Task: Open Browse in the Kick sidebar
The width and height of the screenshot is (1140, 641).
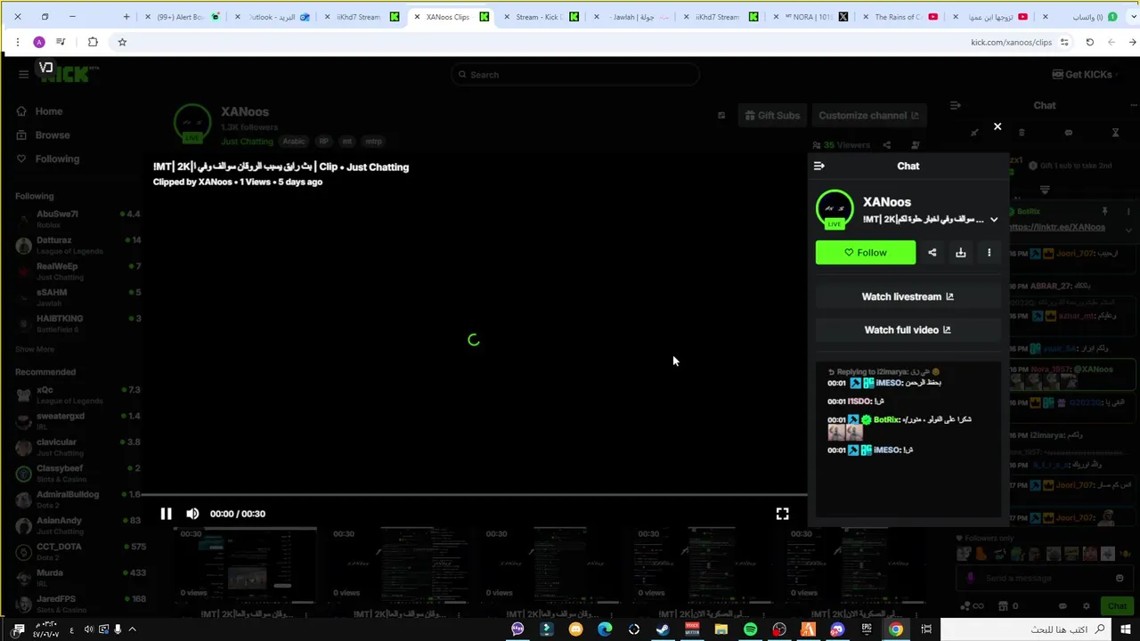Action: pyautogui.click(x=53, y=135)
